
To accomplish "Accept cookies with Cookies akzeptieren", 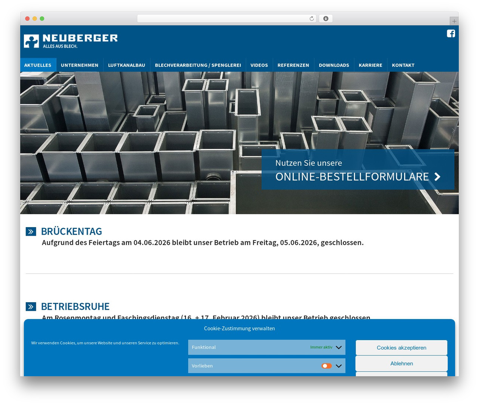I will pyautogui.click(x=402, y=347).
